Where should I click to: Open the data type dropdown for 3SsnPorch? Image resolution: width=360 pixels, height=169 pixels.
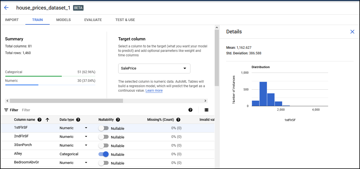click(x=86, y=145)
